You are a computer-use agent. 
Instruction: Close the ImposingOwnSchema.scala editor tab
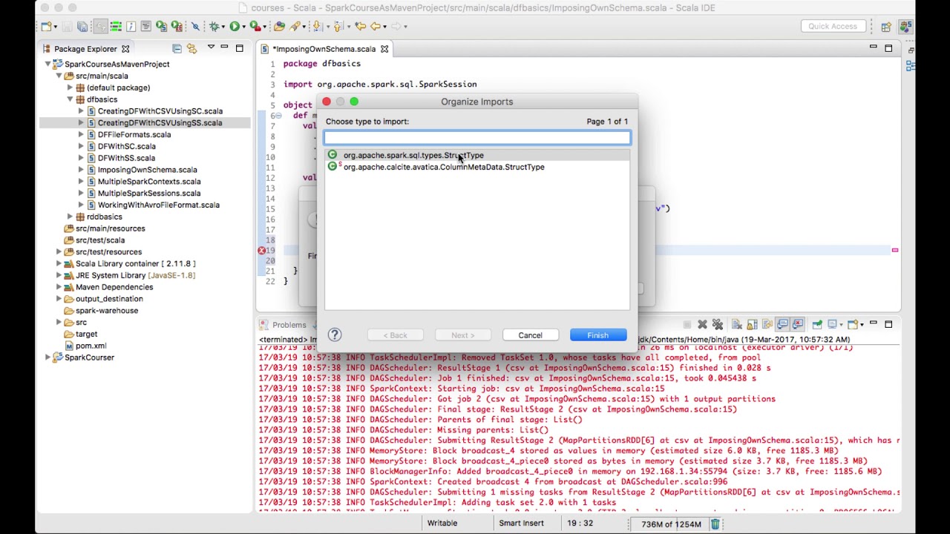pos(384,49)
